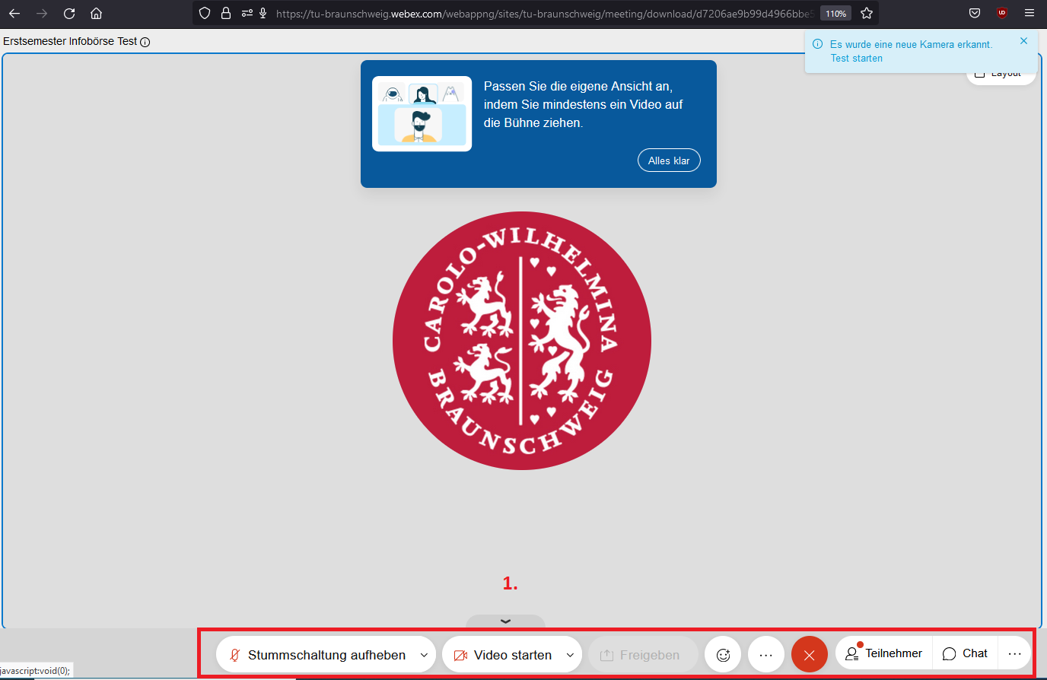The width and height of the screenshot is (1047, 680).
Task: Open audio options dropdown arrow
Action: 424,655
